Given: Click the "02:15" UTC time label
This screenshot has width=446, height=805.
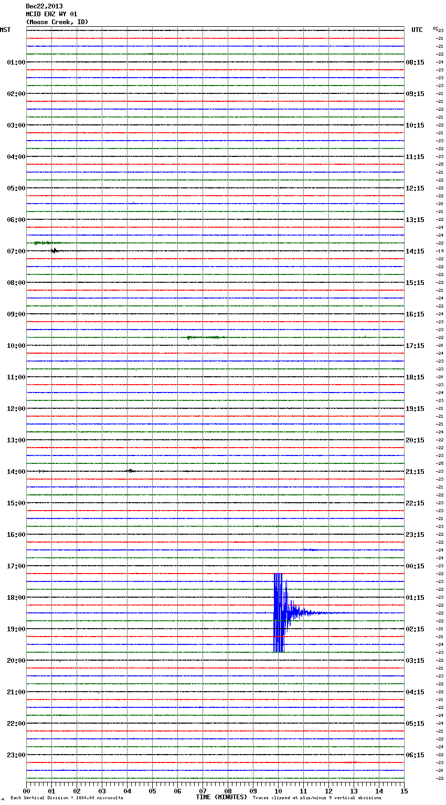Looking at the screenshot, I should click(415, 629).
